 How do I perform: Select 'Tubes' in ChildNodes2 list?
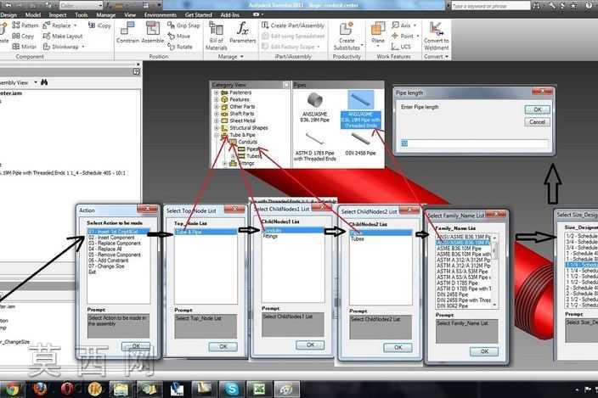pyautogui.click(x=358, y=238)
